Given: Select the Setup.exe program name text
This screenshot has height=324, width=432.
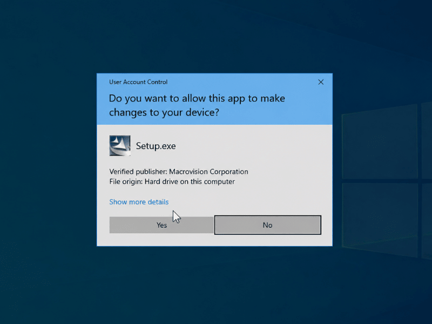Looking at the screenshot, I should click(156, 146).
